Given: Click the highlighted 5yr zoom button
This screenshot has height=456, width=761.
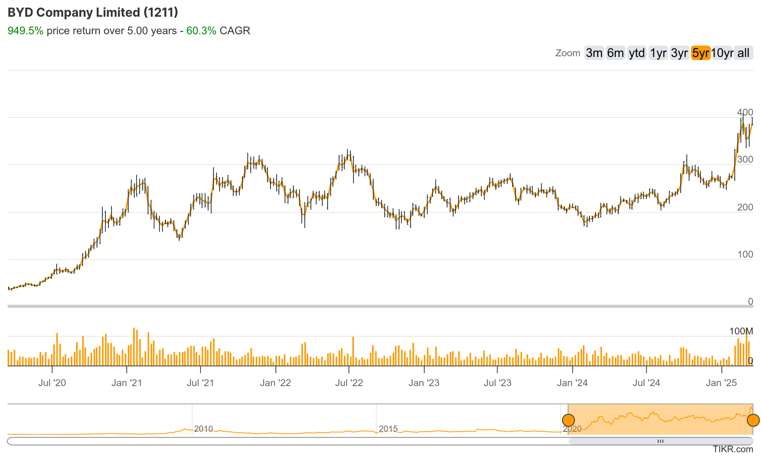Looking at the screenshot, I should 700,53.
